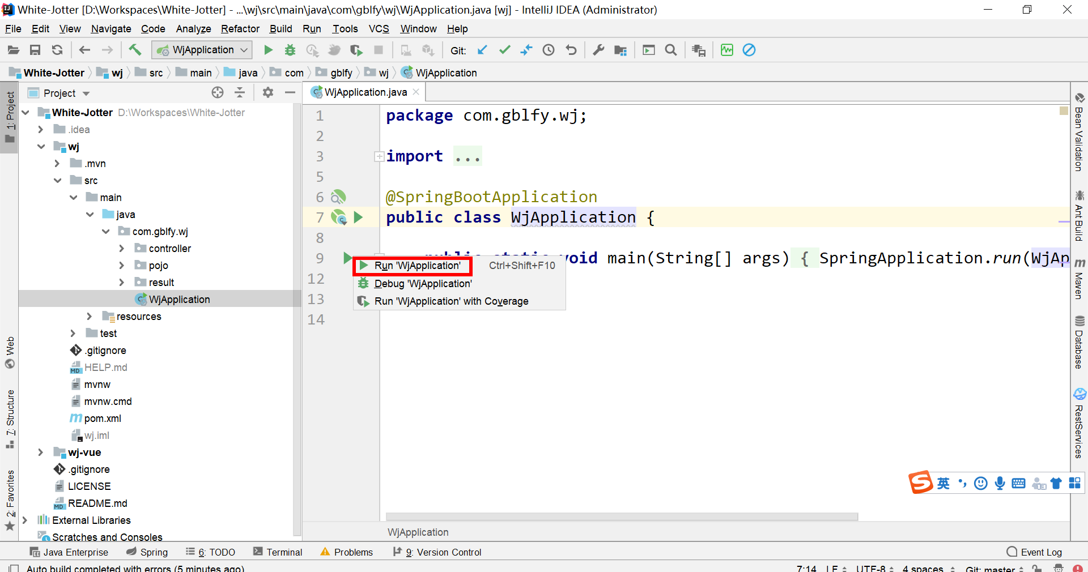Toggle the Structure tool window button
The image size is (1088, 572).
(x=10, y=419)
